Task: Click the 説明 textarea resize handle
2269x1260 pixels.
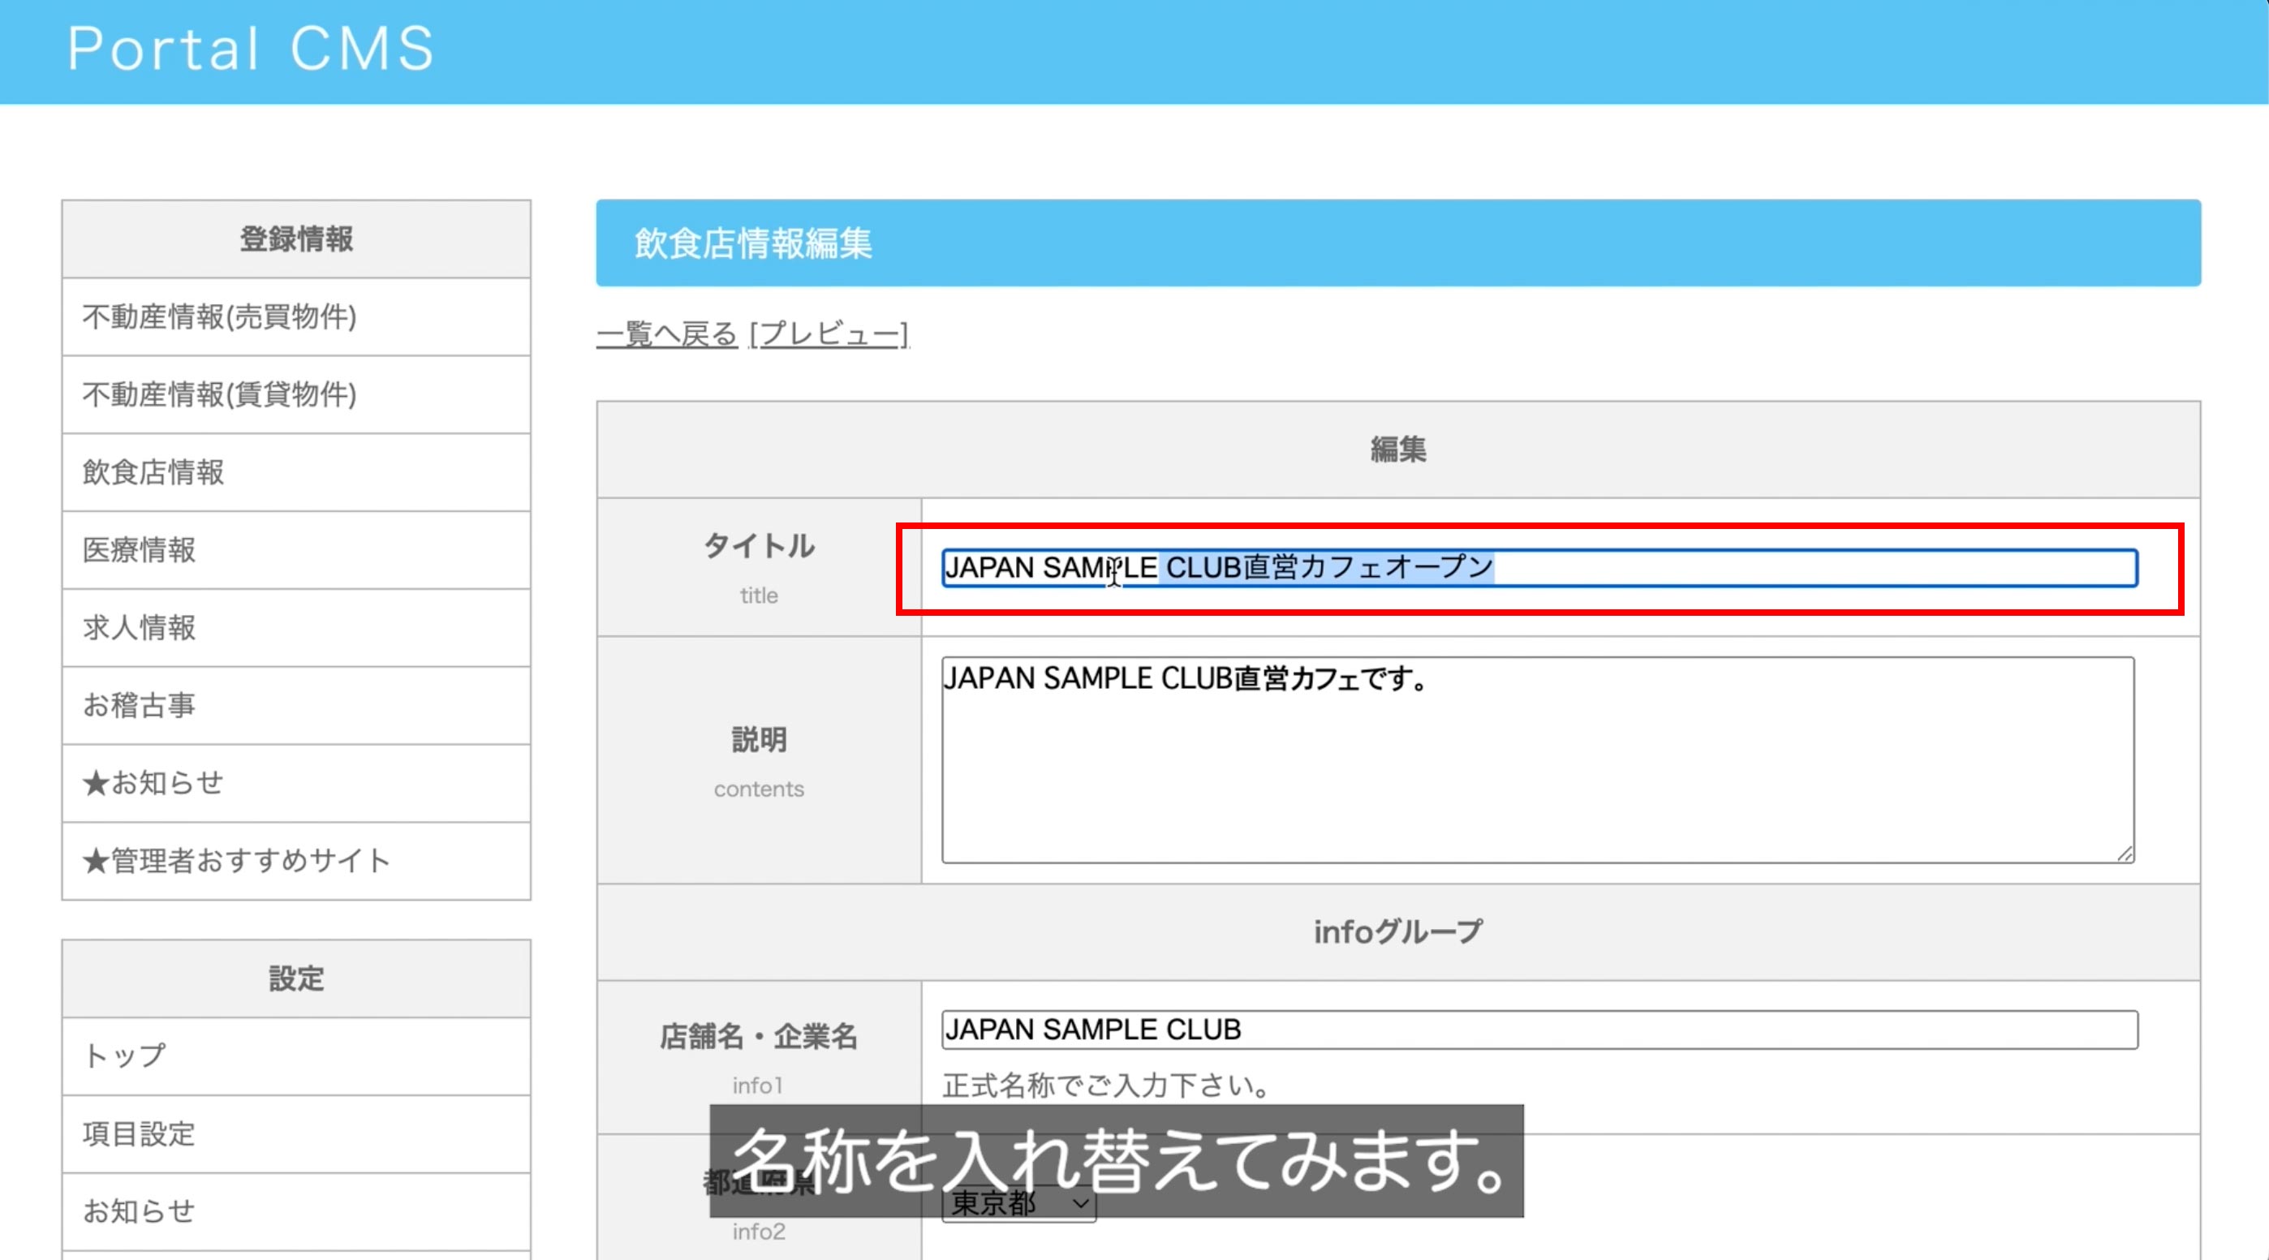Action: (x=2125, y=854)
